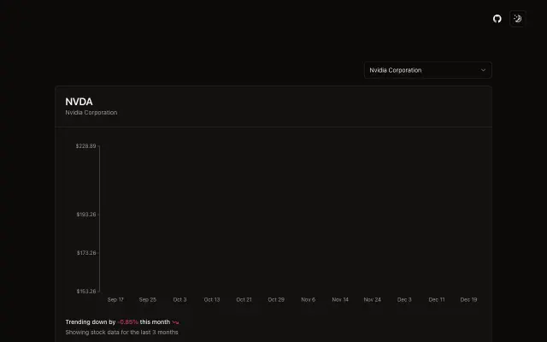Click the Dec 19 date label
Screen dimensions: 547x342
tap(468, 299)
